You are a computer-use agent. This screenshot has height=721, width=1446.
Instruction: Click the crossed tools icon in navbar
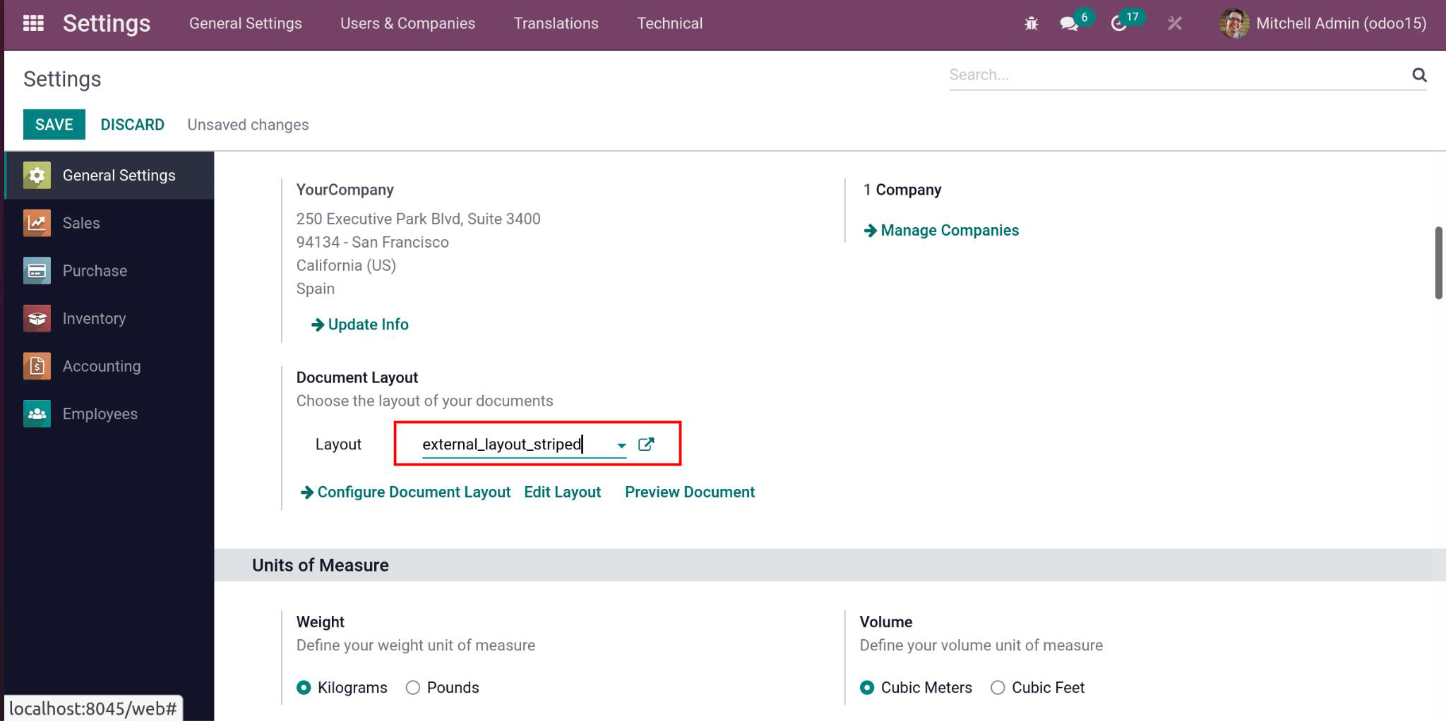pos(1174,24)
